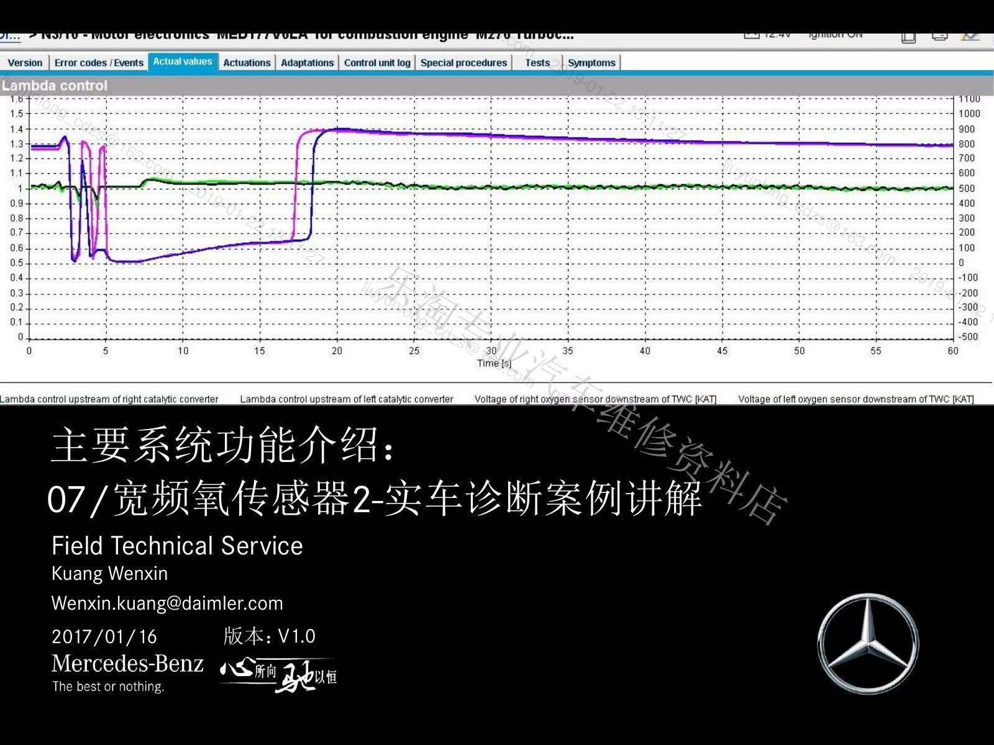Click the 'Mercedes-Benz' wordmark
Viewport: 994px width, 745px height.
point(127,664)
